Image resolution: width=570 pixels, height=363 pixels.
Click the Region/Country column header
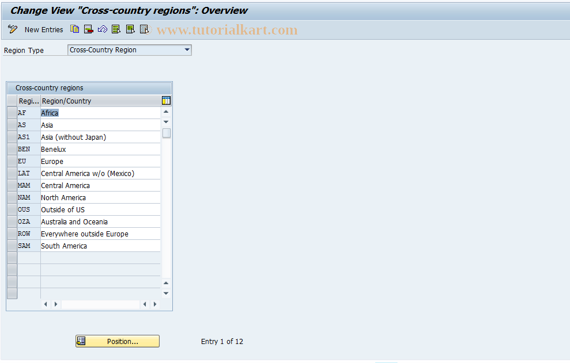tap(100, 101)
